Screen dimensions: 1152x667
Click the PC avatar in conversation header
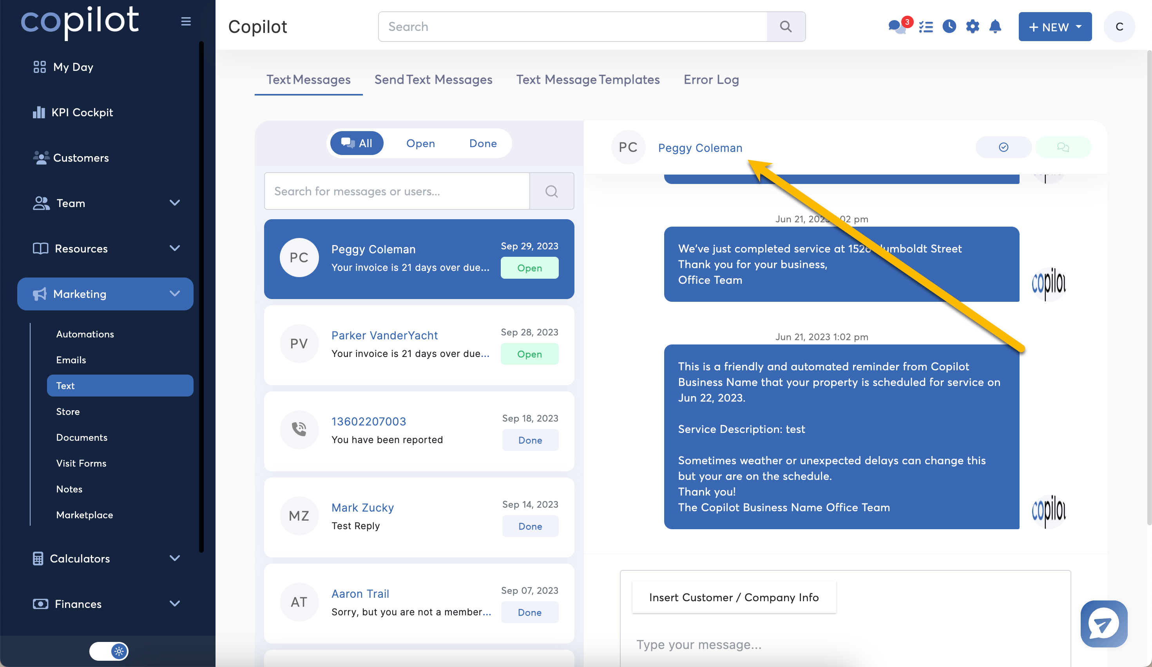(x=628, y=147)
